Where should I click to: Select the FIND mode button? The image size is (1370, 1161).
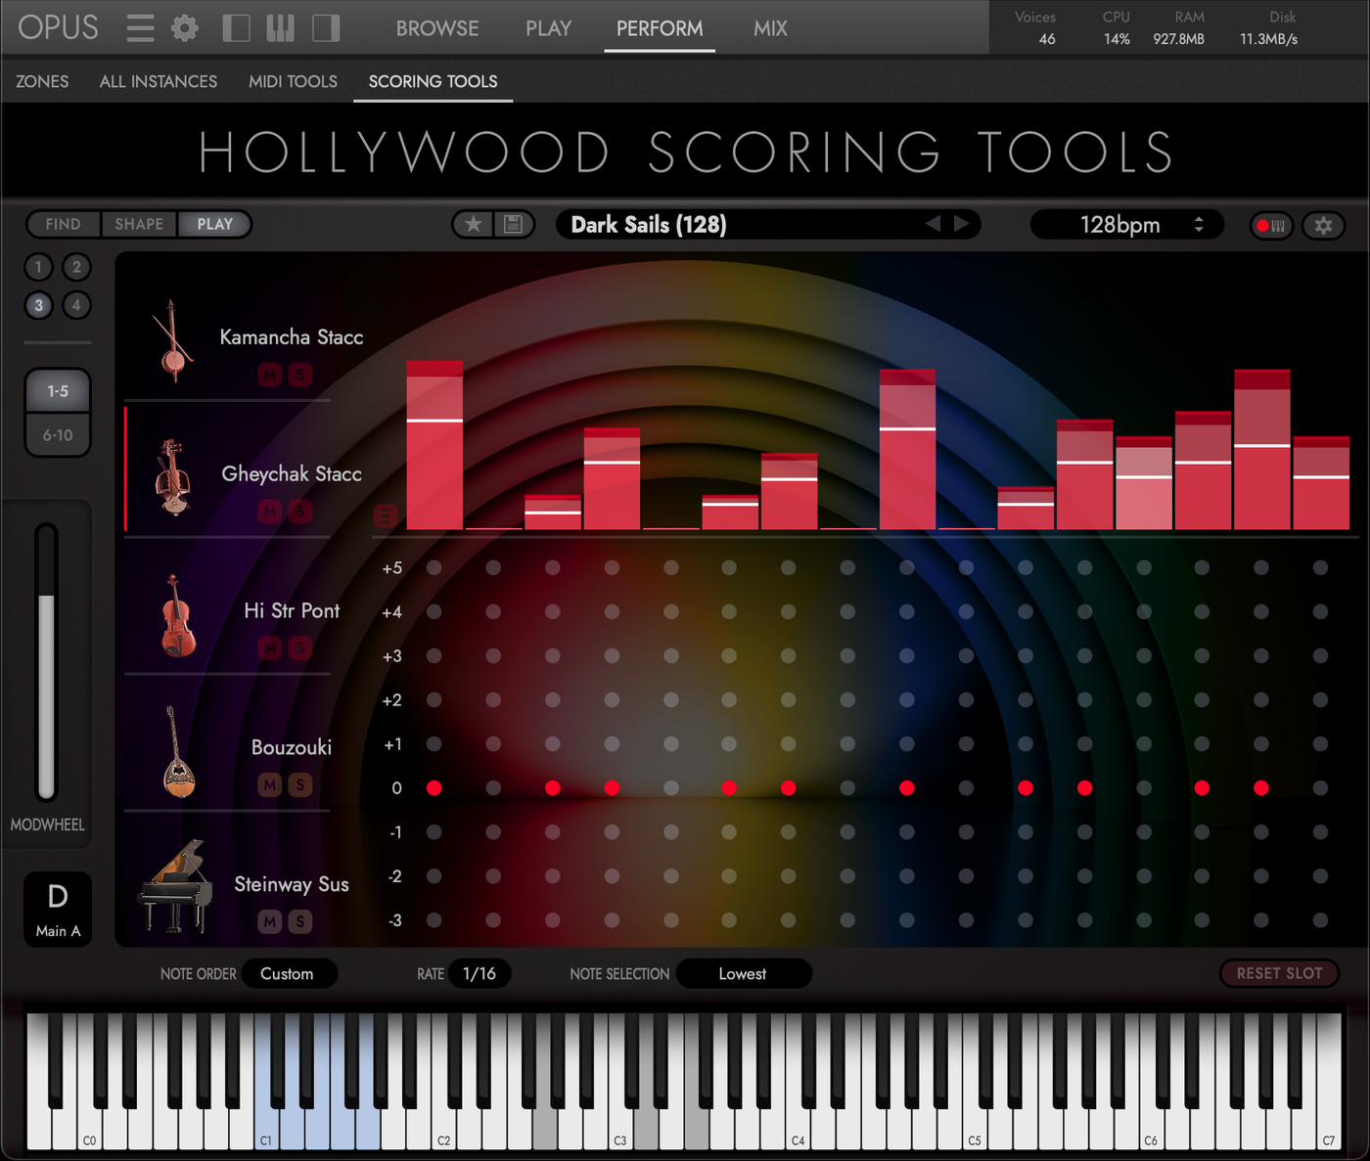[x=63, y=224]
